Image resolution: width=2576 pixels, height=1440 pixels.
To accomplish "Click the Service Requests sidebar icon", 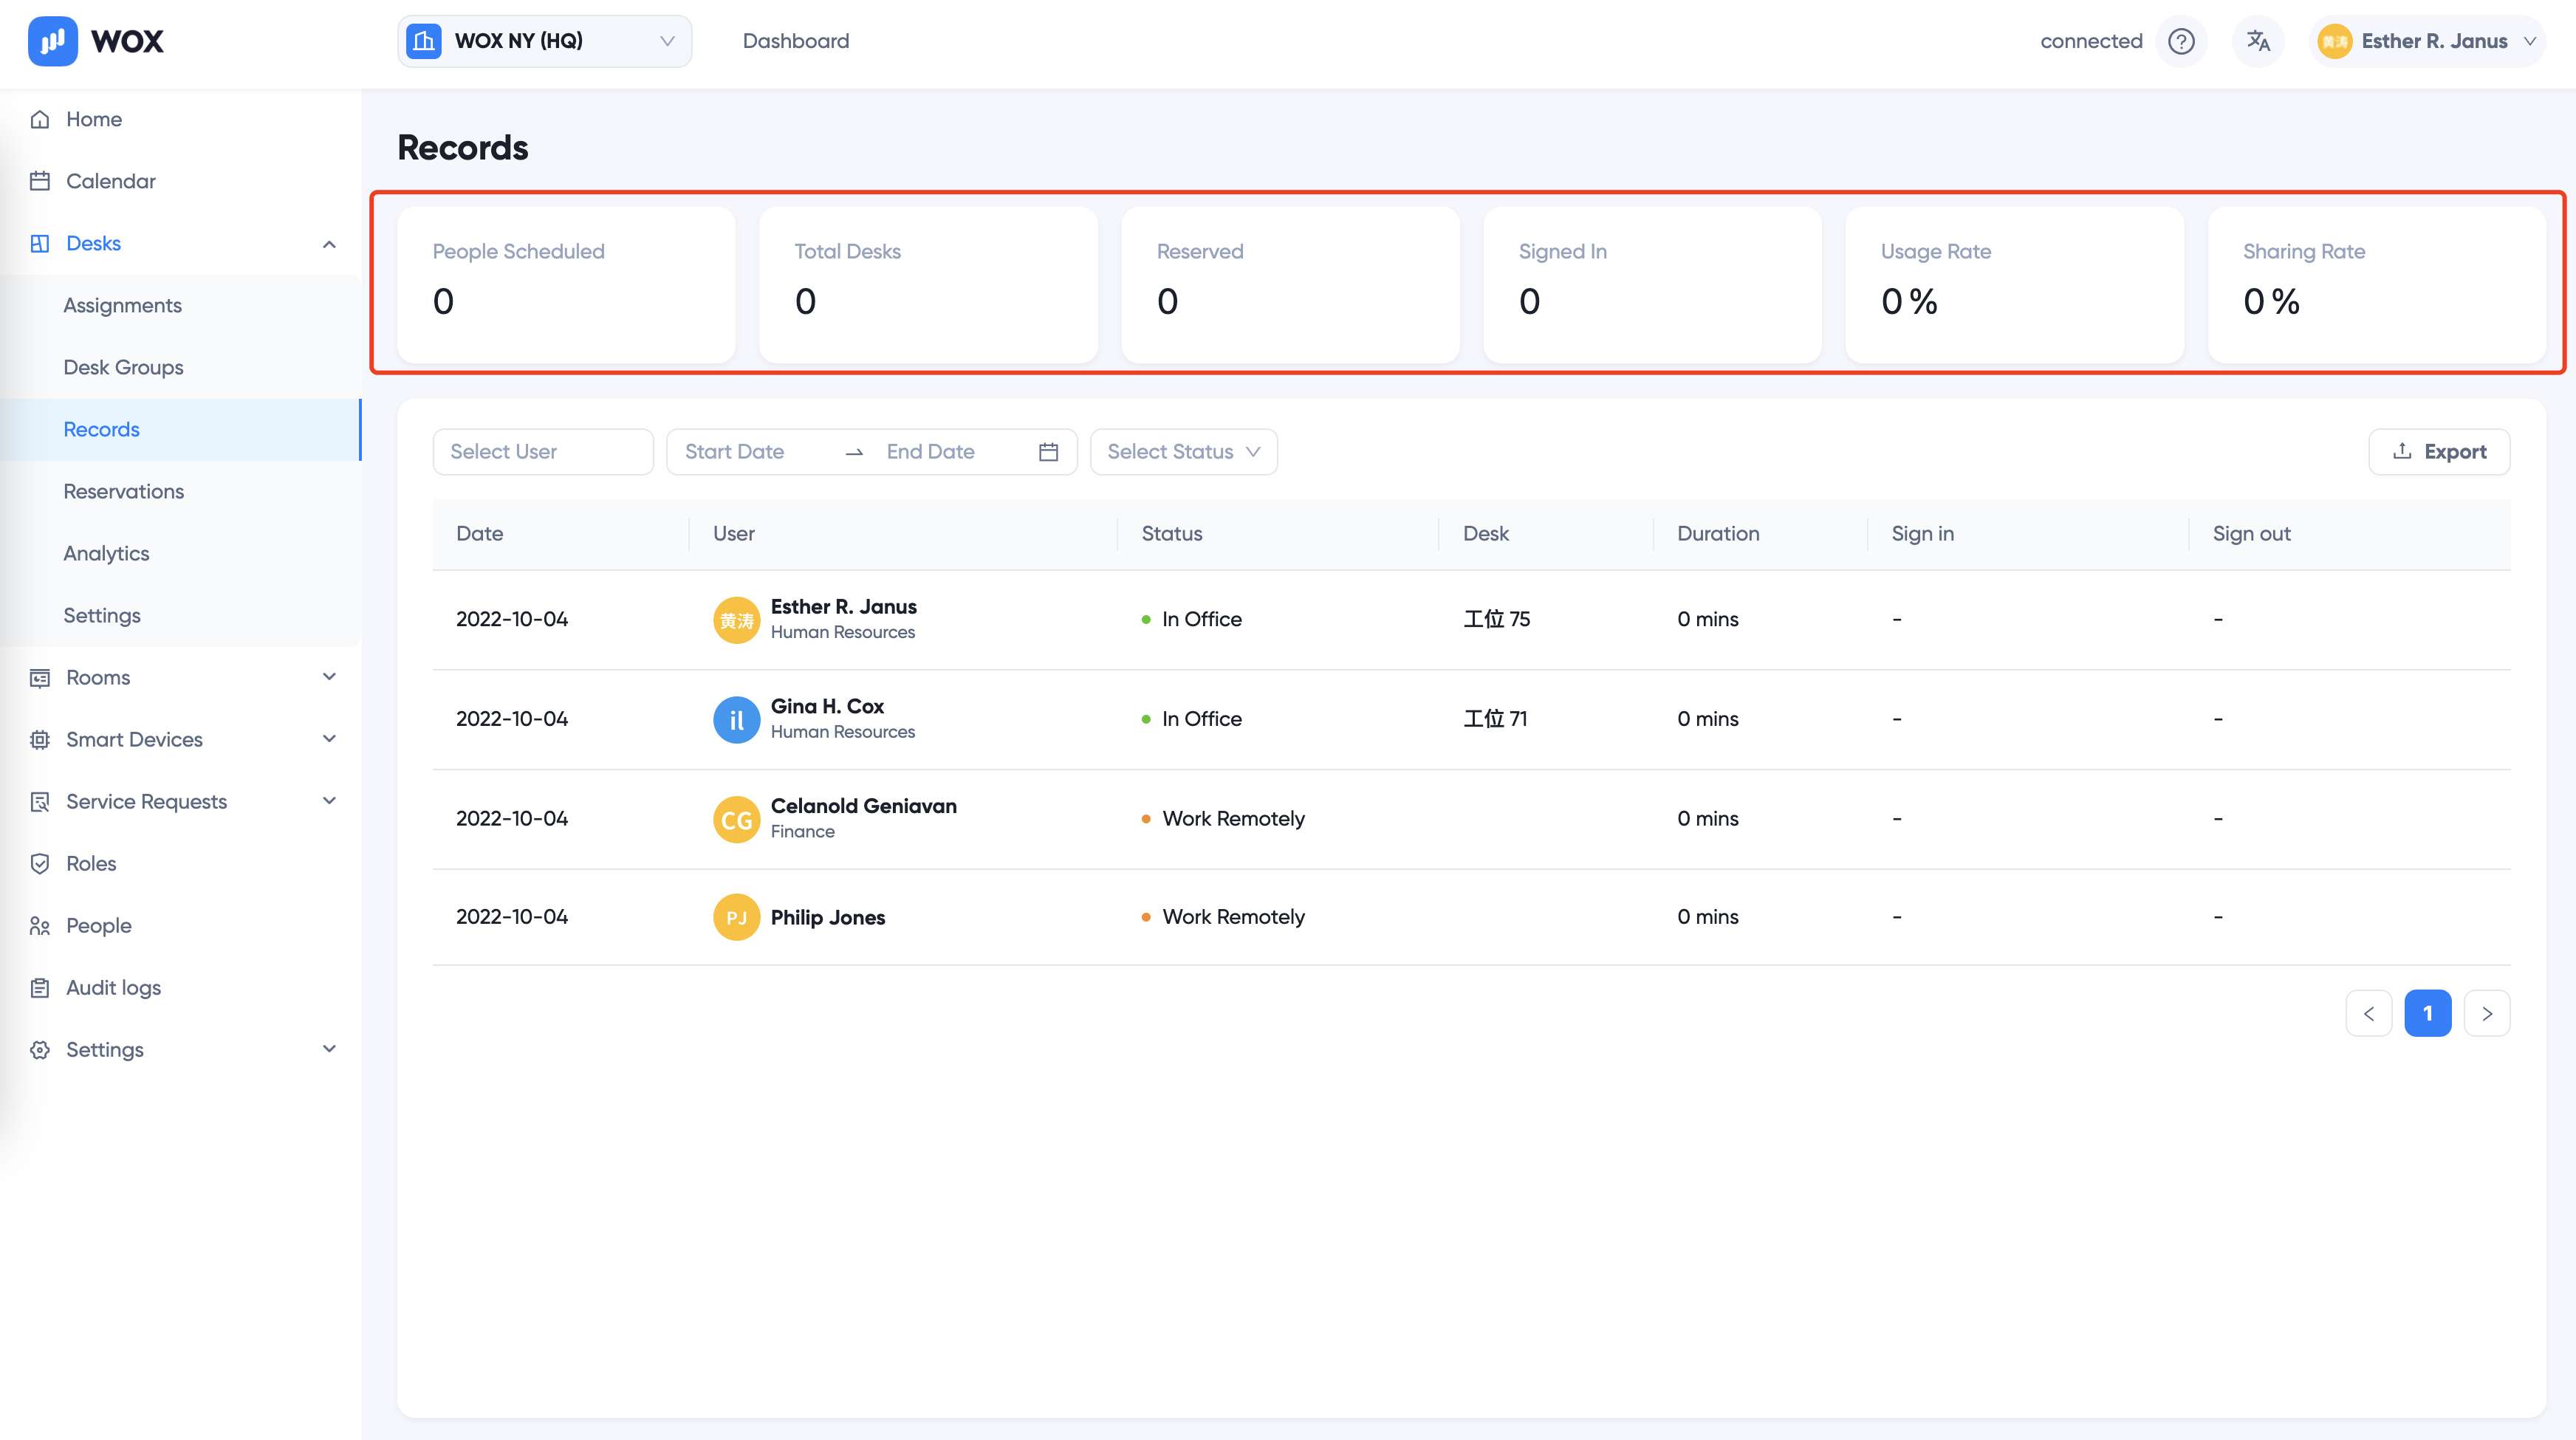I will [40, 801].
